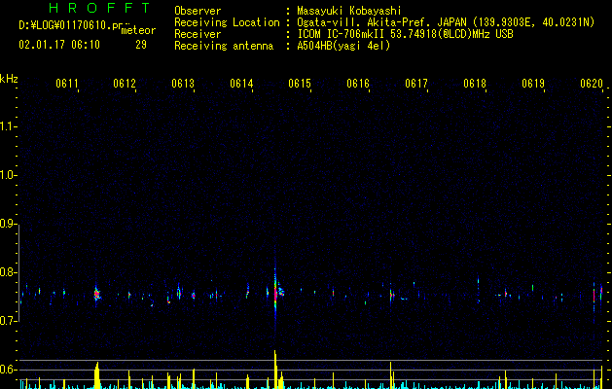Click the 0.9 kHz frequency label
Viewport: 612px width, 389px height.
click(x=9, y=224)
